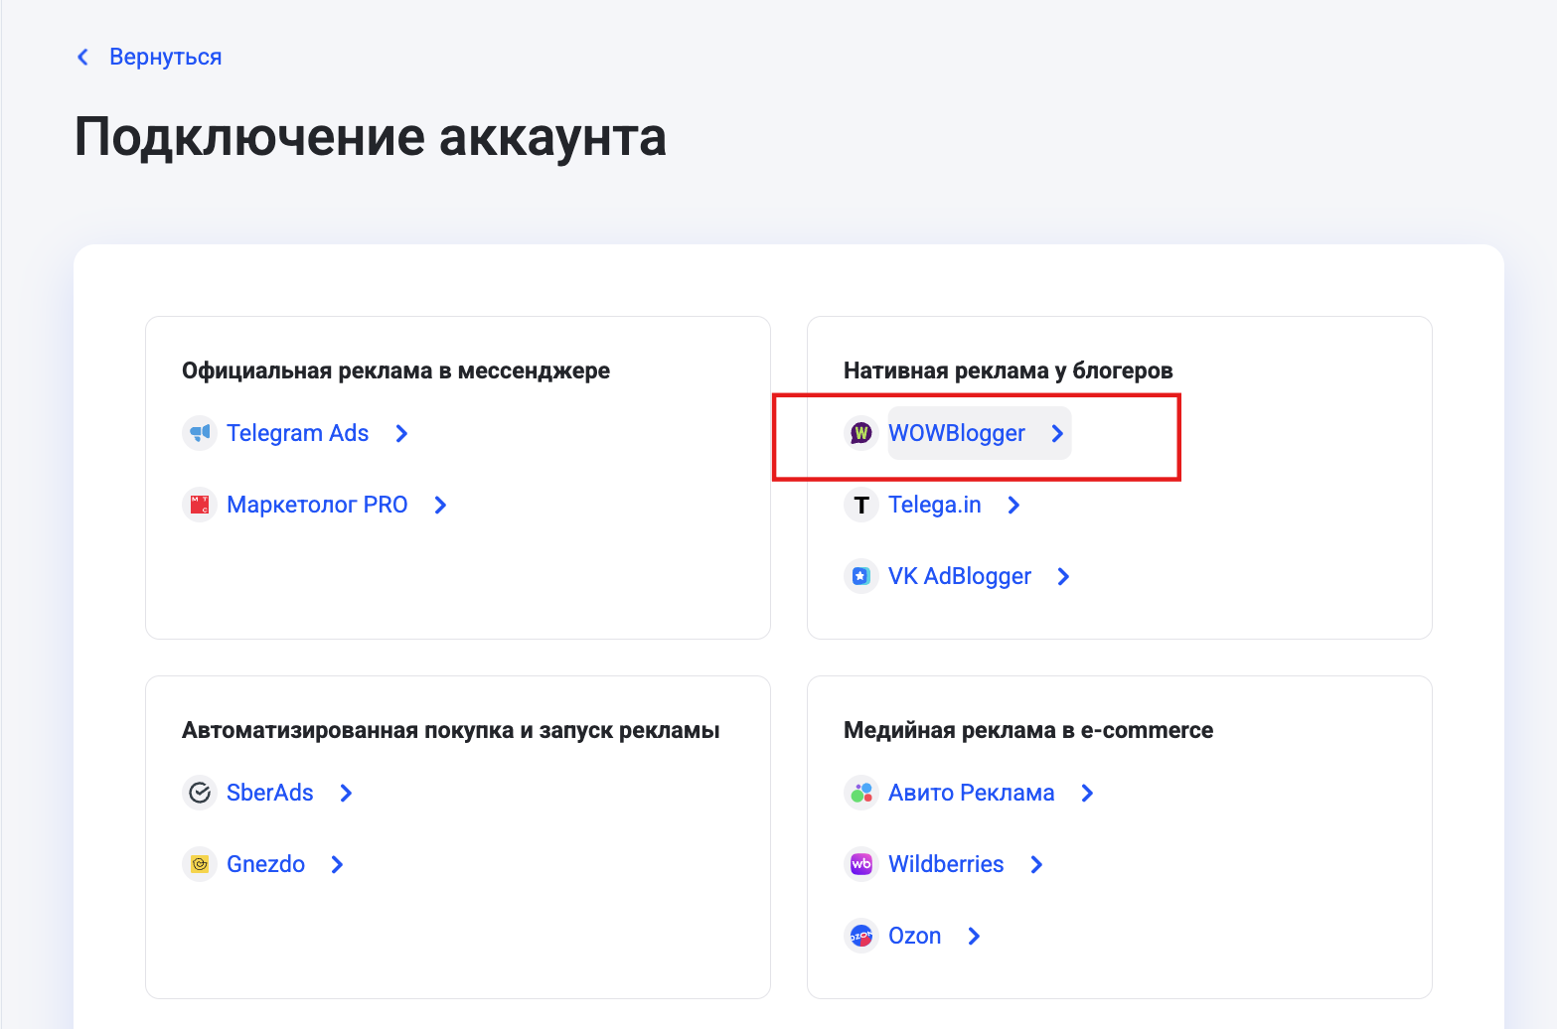Click the Маркетолог PRO red logo icon

tap(200, 505)
